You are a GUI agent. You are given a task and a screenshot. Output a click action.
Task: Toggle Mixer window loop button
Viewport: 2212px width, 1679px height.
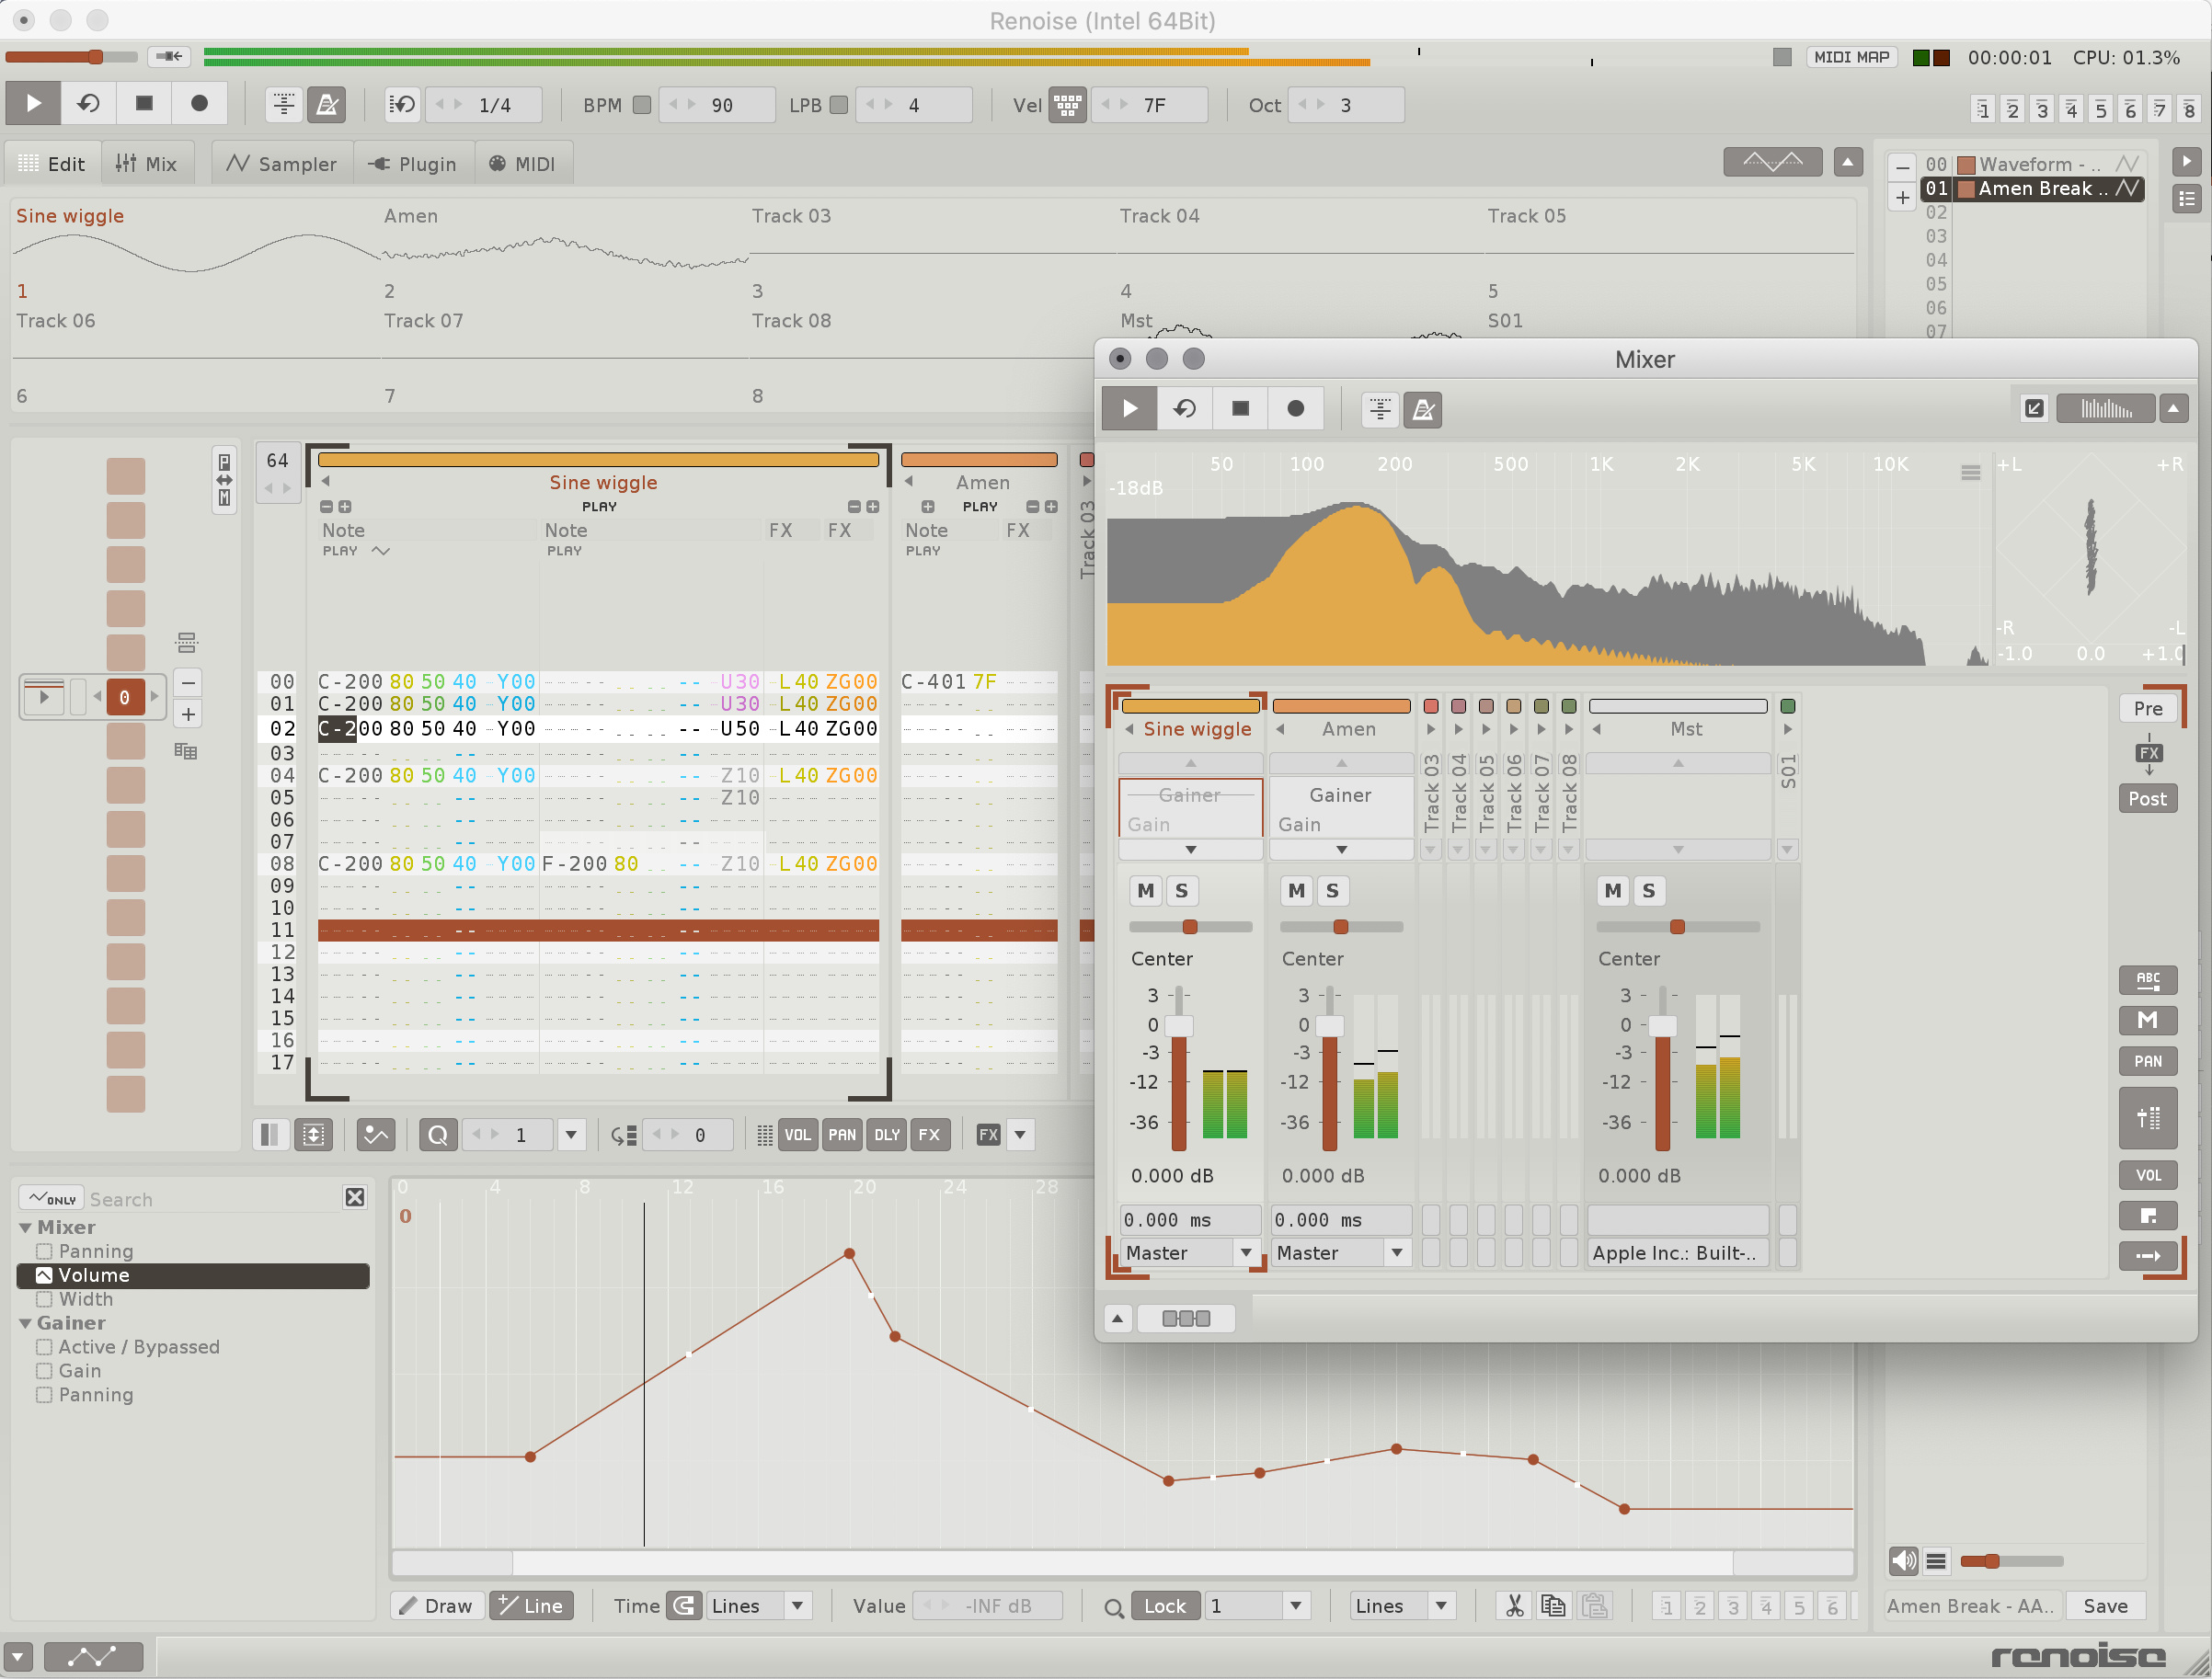coord(1185,408)
